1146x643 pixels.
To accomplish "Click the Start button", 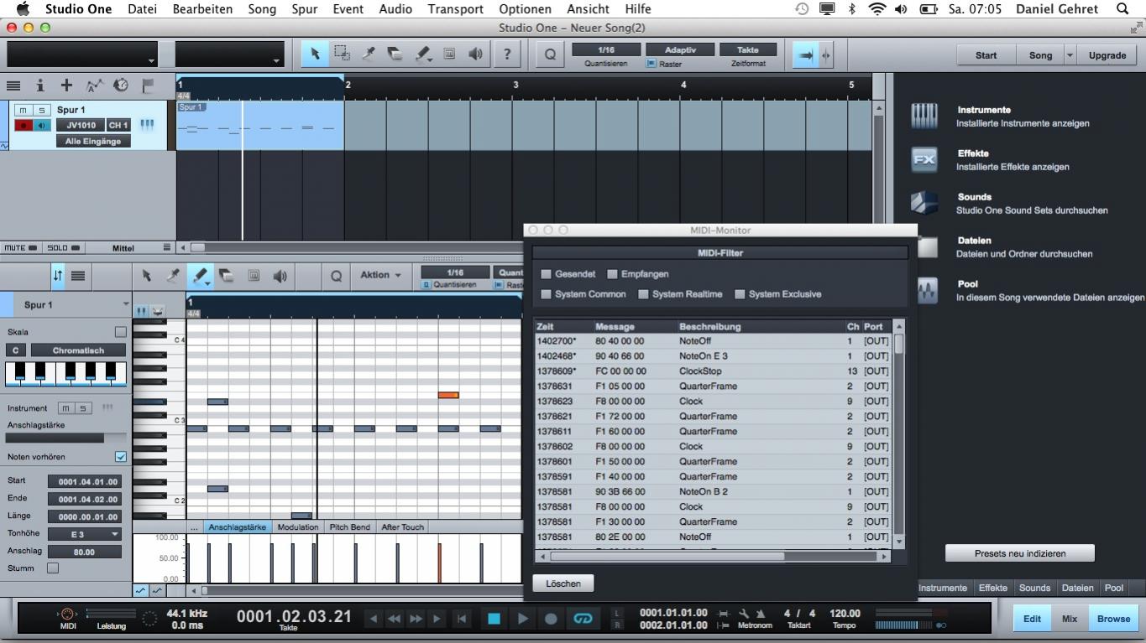I will [986, 55].
